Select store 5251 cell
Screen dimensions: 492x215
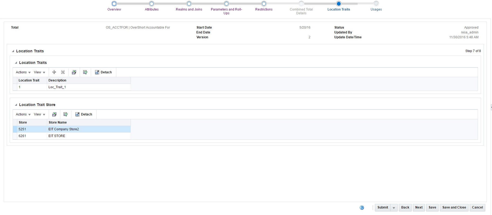[32, 129]
